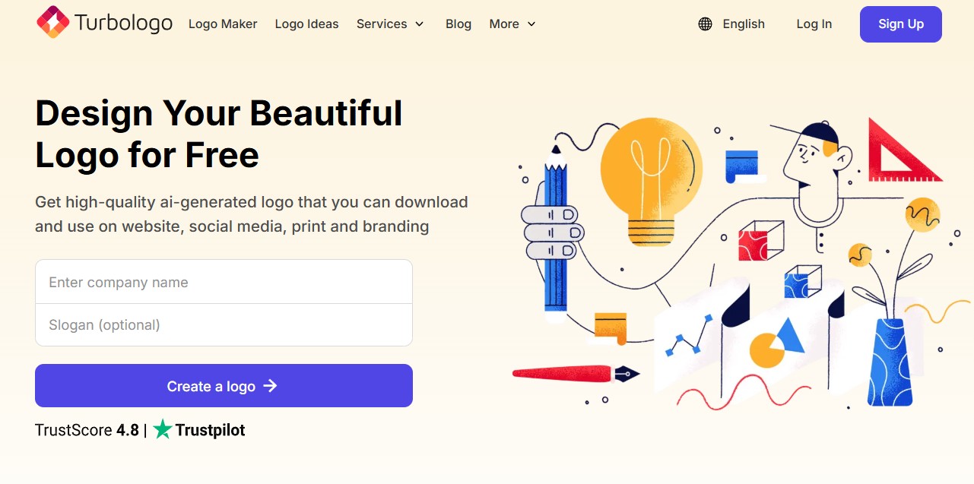The height and width of the screenshot is (484, 974).
Task: Click the chevron beside More
Action: (x=531, y=24)
